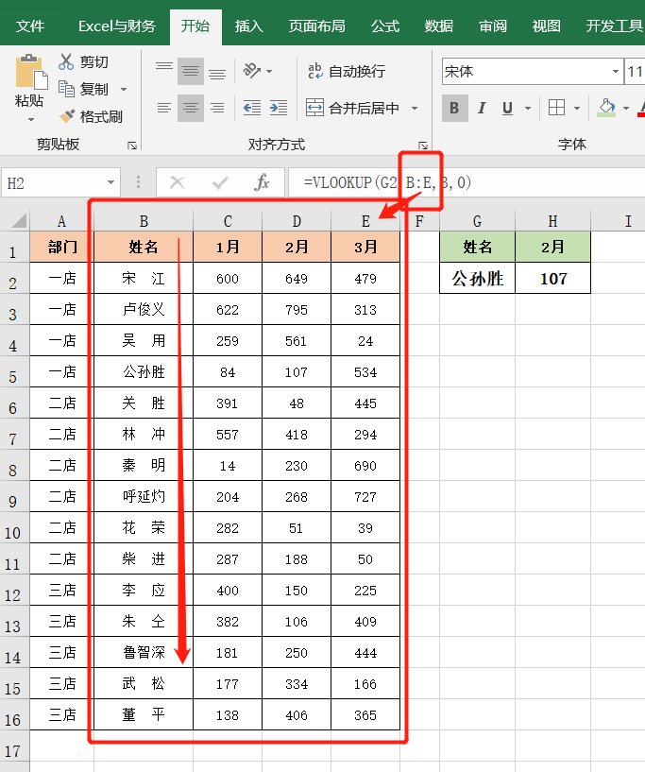Click the formula bar input
645x772 pixels.
[467, 182]
